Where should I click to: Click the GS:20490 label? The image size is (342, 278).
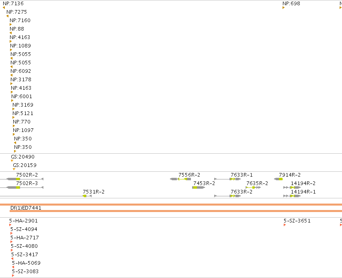23,157
